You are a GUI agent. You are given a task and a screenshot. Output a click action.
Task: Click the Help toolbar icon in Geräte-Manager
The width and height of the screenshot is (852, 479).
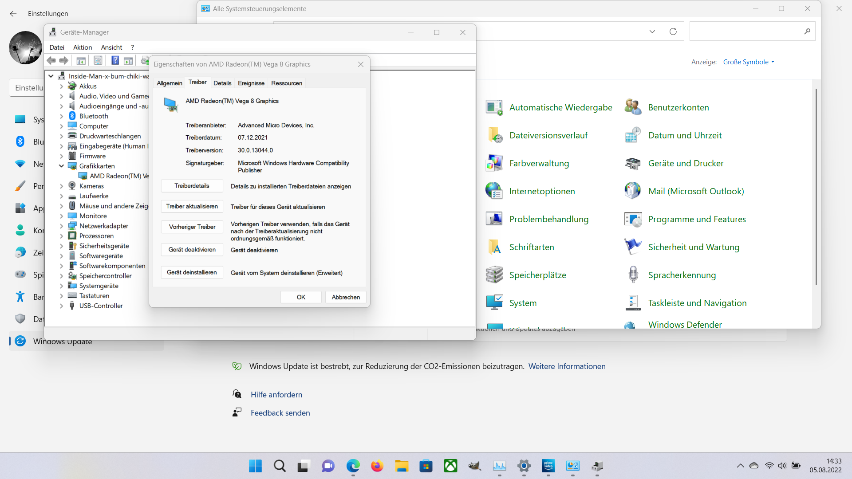[115, 61]
